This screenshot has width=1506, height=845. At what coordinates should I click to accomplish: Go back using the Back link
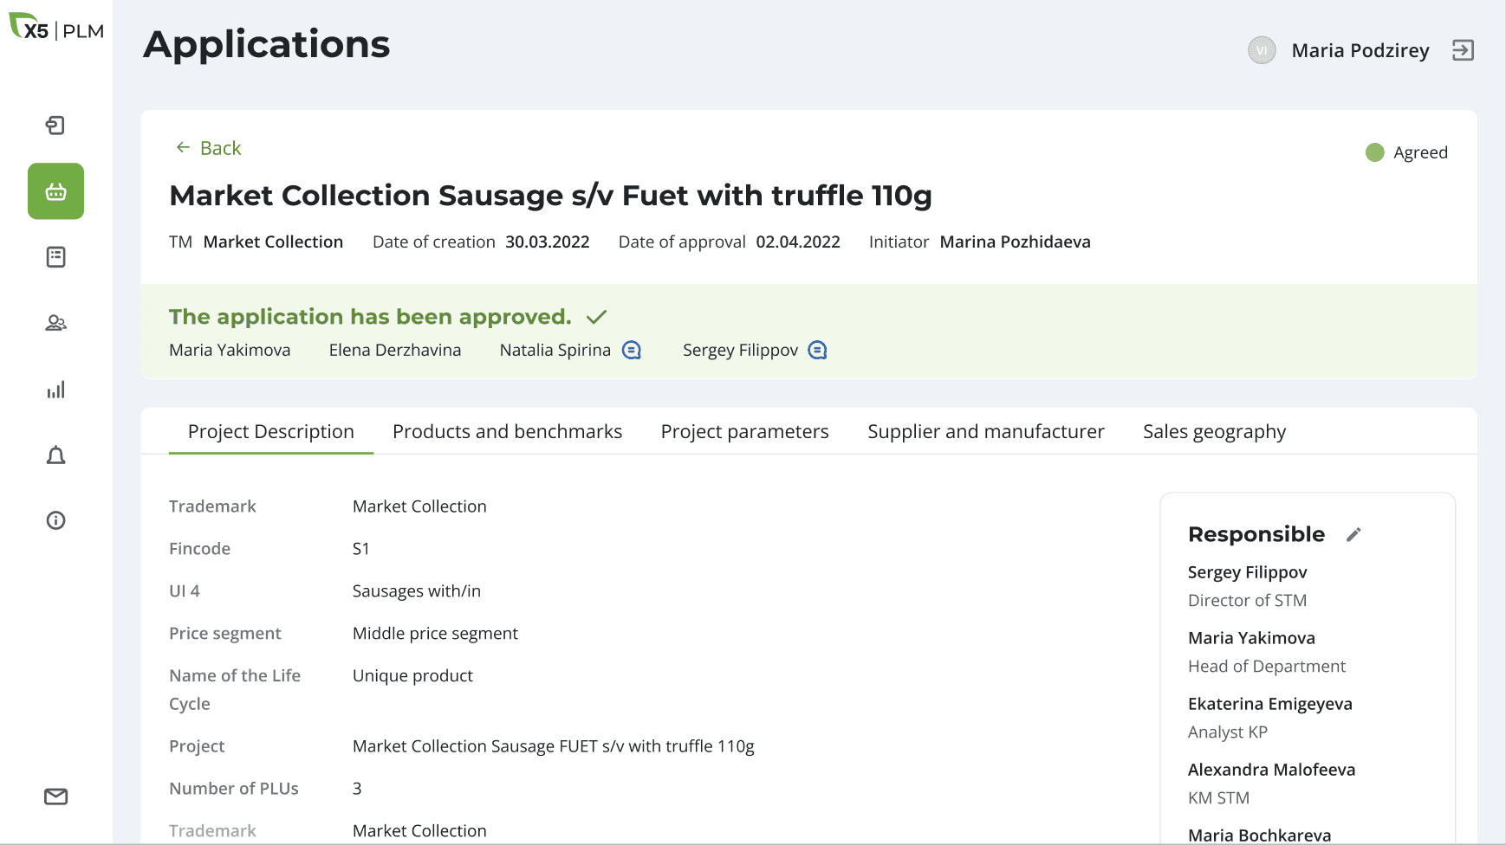pyautogui.click(x=209, y=148)
